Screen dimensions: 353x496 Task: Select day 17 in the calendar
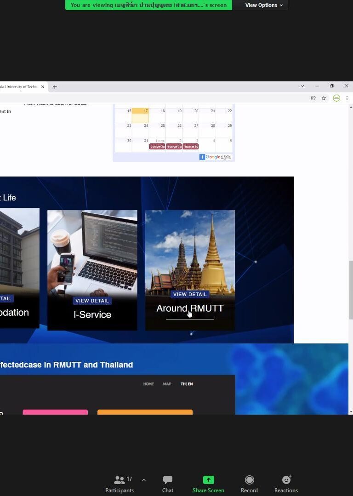coord(140,115)
